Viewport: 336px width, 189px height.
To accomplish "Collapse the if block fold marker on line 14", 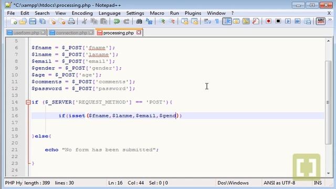I will pos(28,102).
